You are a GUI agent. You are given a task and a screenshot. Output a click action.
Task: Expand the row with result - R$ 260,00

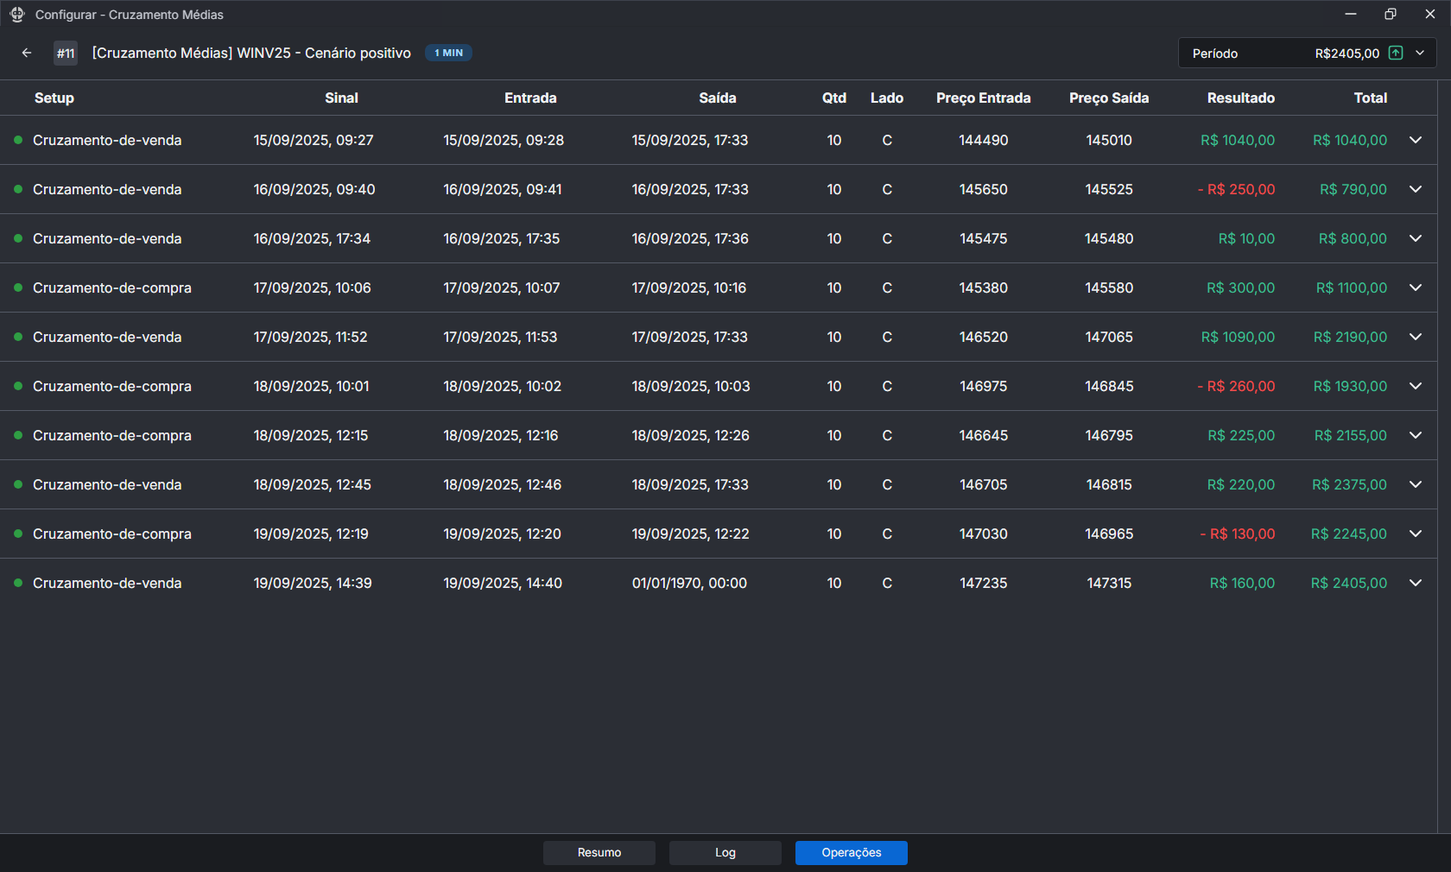pyautogui.click(x=1415, y=386)
